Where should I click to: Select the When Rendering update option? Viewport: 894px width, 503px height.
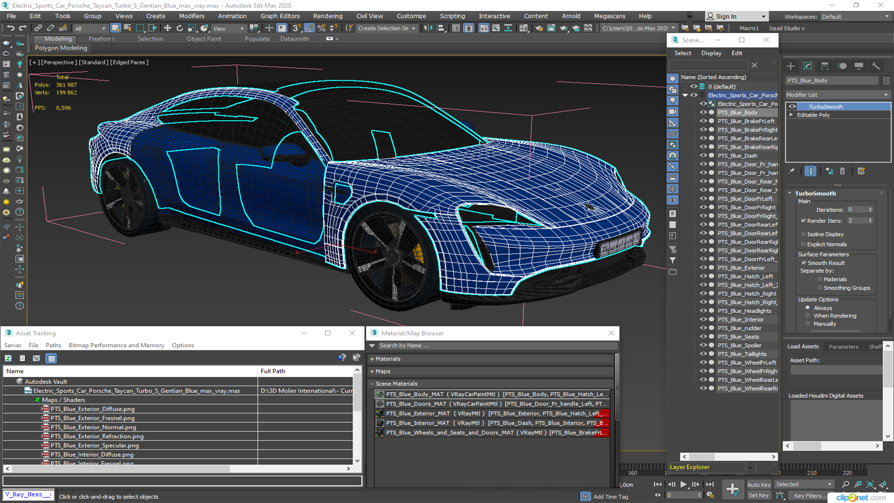point(807,316)
